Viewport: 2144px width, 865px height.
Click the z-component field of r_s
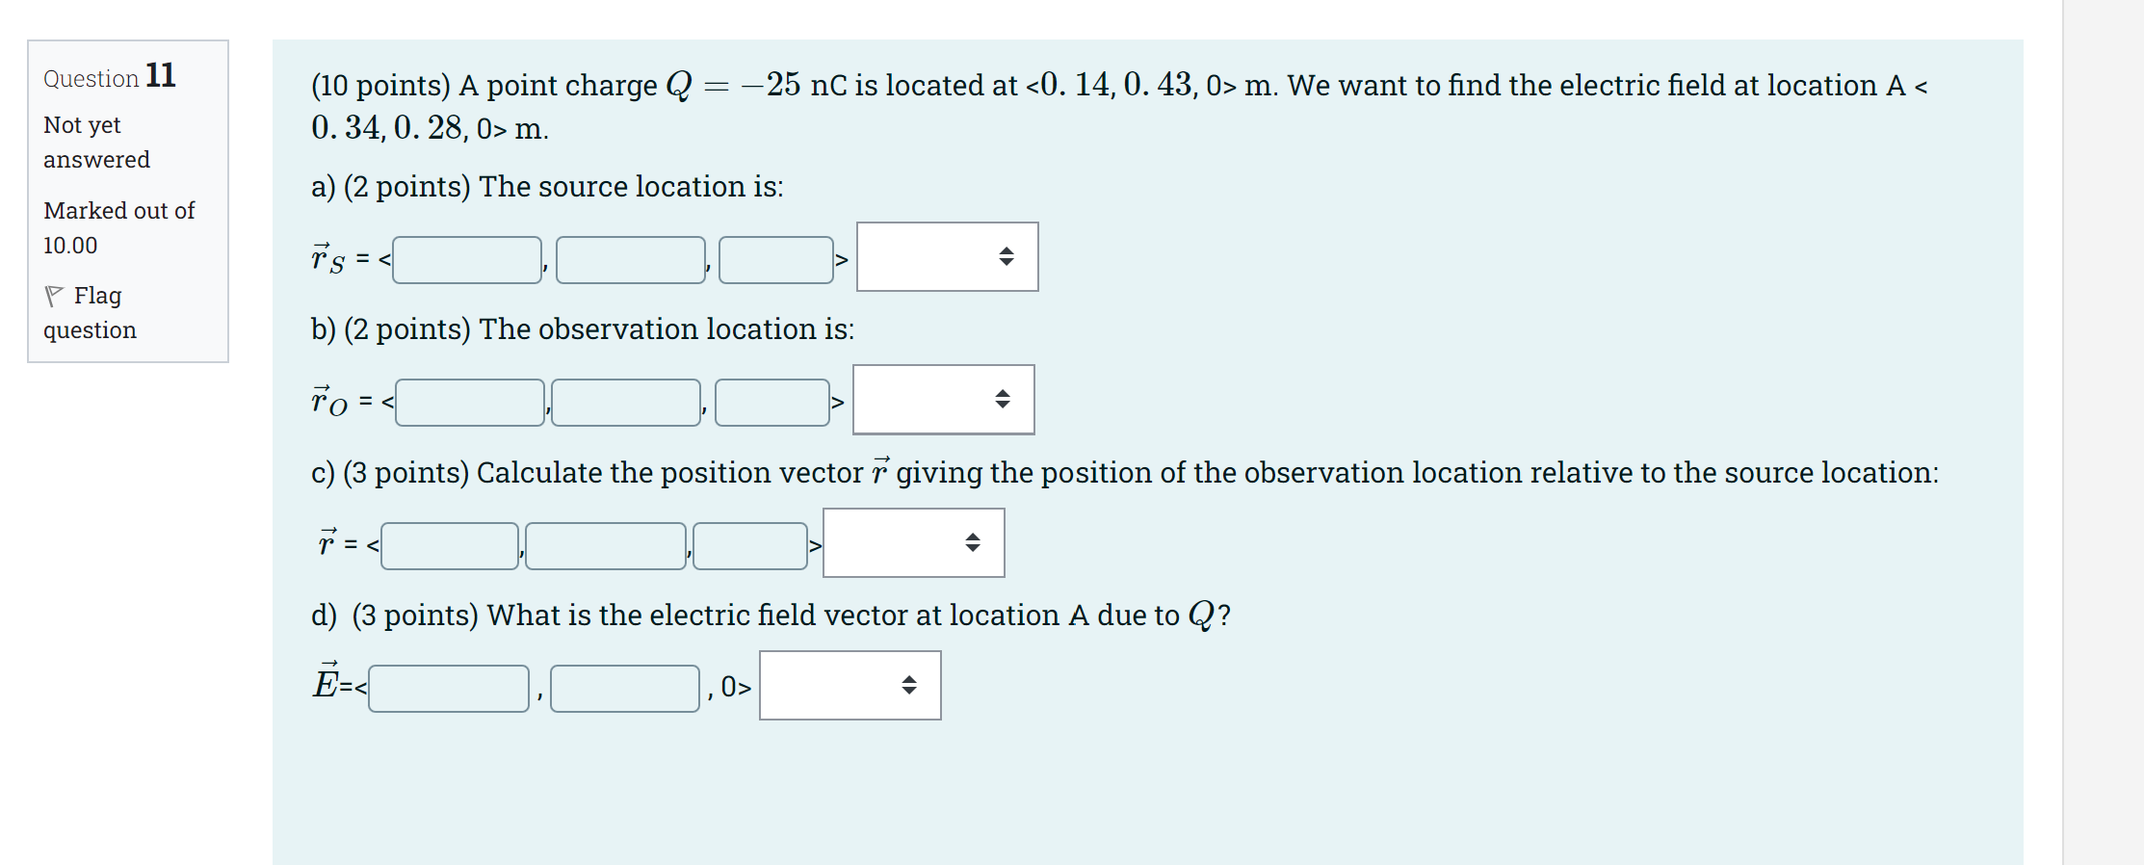point(776,259)
